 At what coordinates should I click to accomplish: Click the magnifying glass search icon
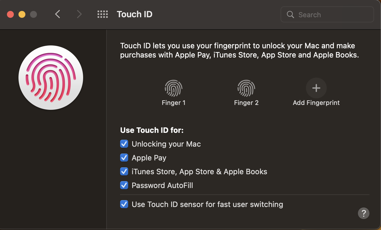[x=290, y=15]
